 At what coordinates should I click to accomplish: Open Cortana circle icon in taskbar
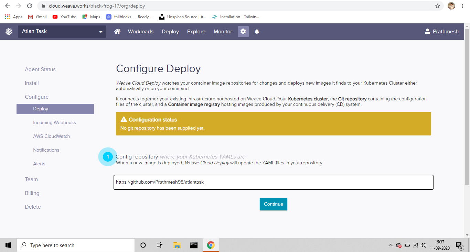[143, 245]
